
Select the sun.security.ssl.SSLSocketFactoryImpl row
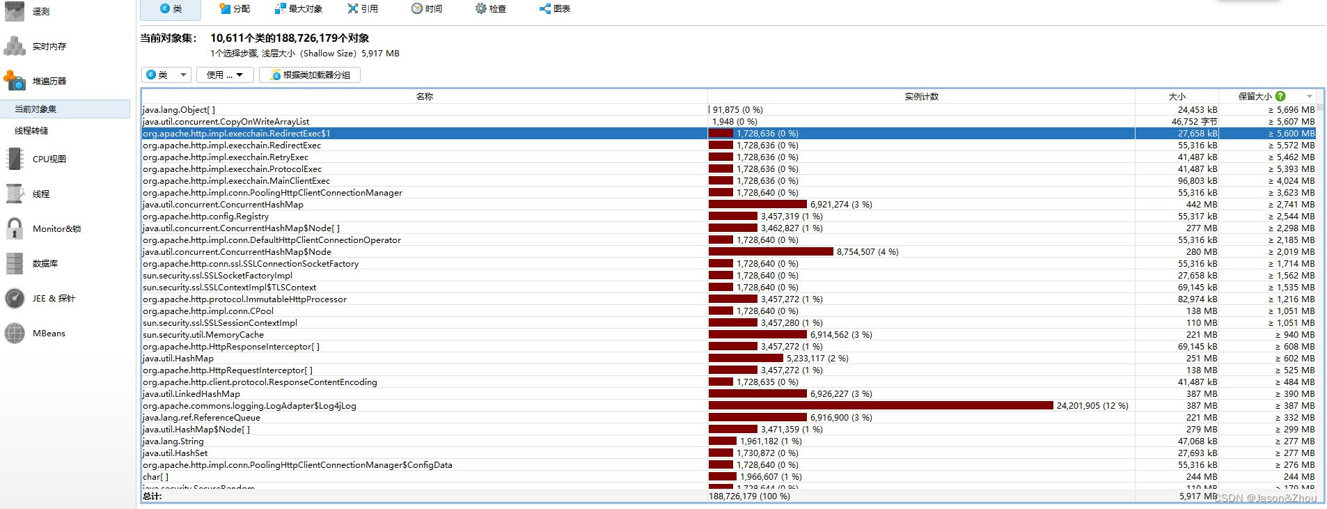pyautogui.click(x=729, y=275)
